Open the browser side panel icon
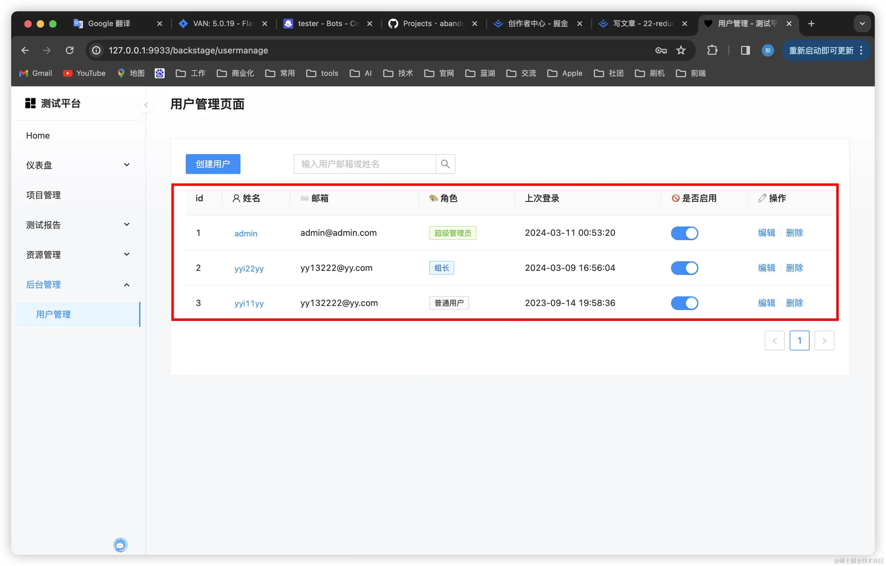The height and width of the screenshot is (566, 886). pyautogui.click(x=746, y=50)
